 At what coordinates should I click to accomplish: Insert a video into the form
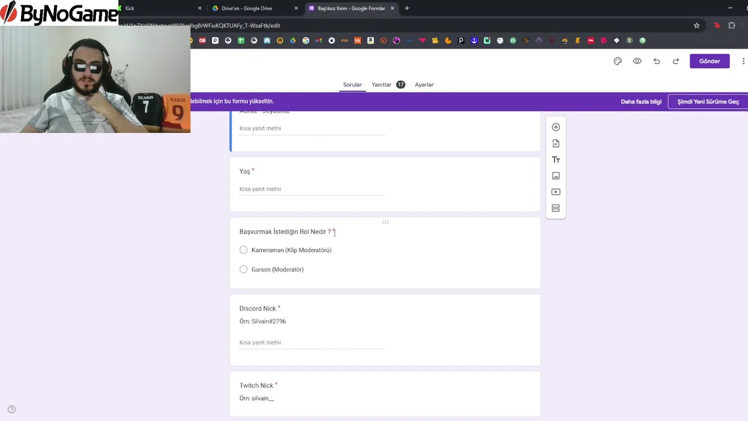coord(556,192)
